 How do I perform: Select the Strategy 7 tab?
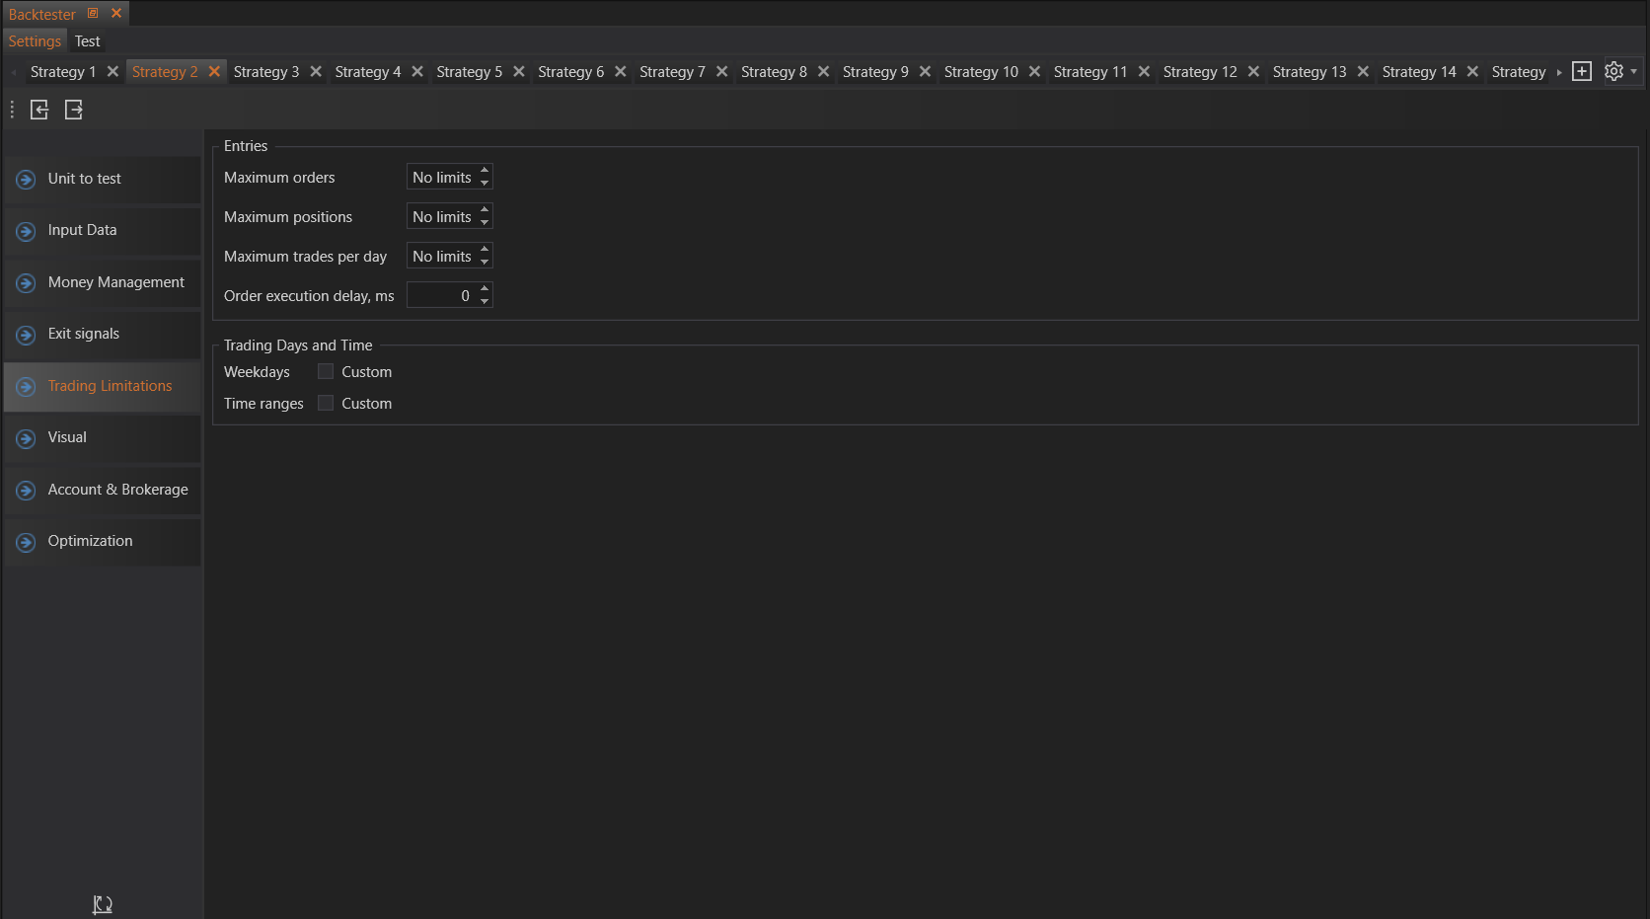(x=671, y=72)
